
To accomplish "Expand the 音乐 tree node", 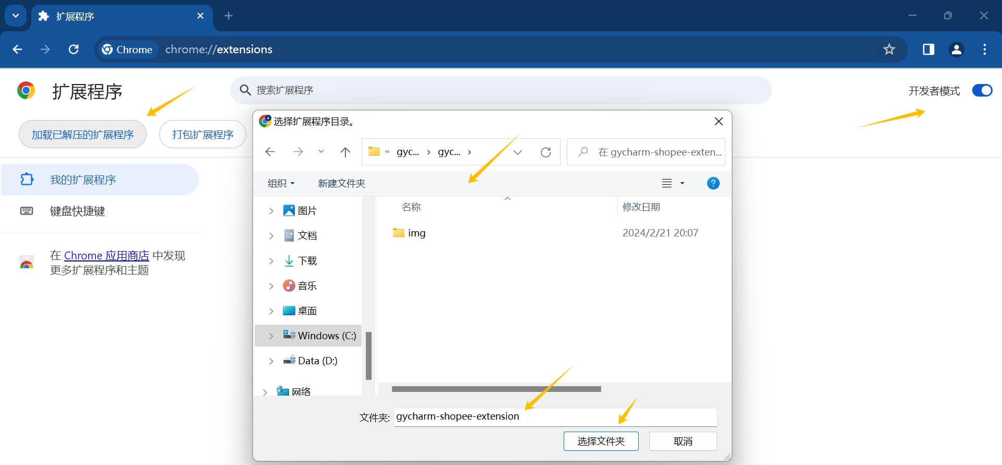I will 271,286.
